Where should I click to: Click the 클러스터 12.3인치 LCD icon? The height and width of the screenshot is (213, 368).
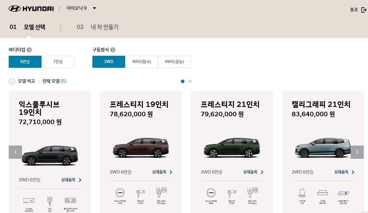[70, 200]
